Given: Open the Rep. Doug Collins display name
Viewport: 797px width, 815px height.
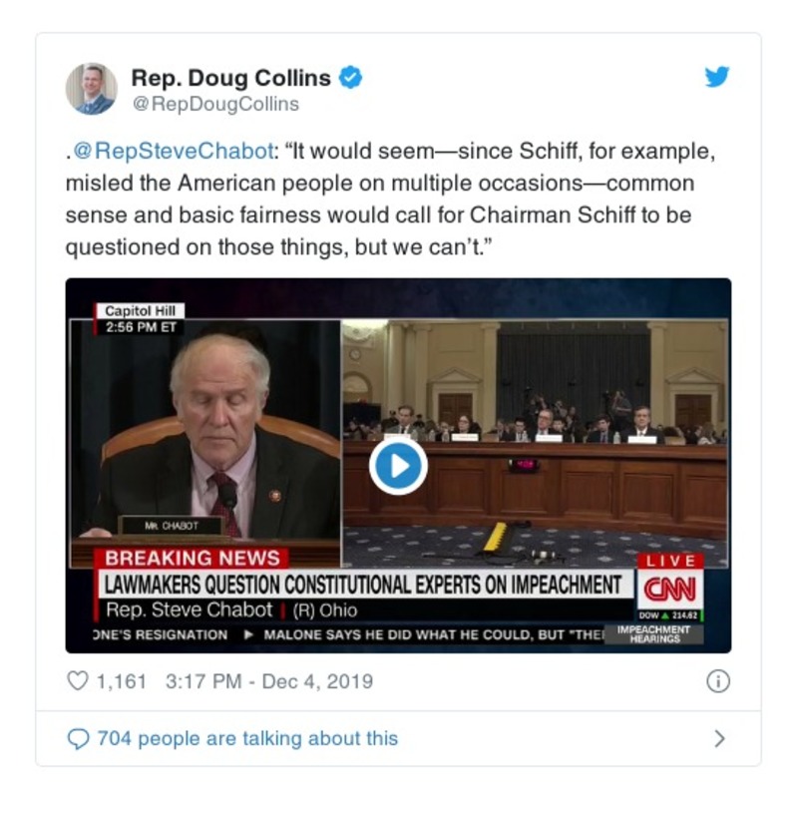Looking at the screenshot, I should point(230,78).
